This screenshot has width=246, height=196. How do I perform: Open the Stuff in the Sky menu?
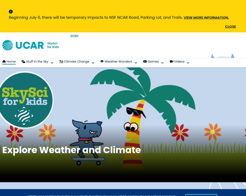coord(35,62)
